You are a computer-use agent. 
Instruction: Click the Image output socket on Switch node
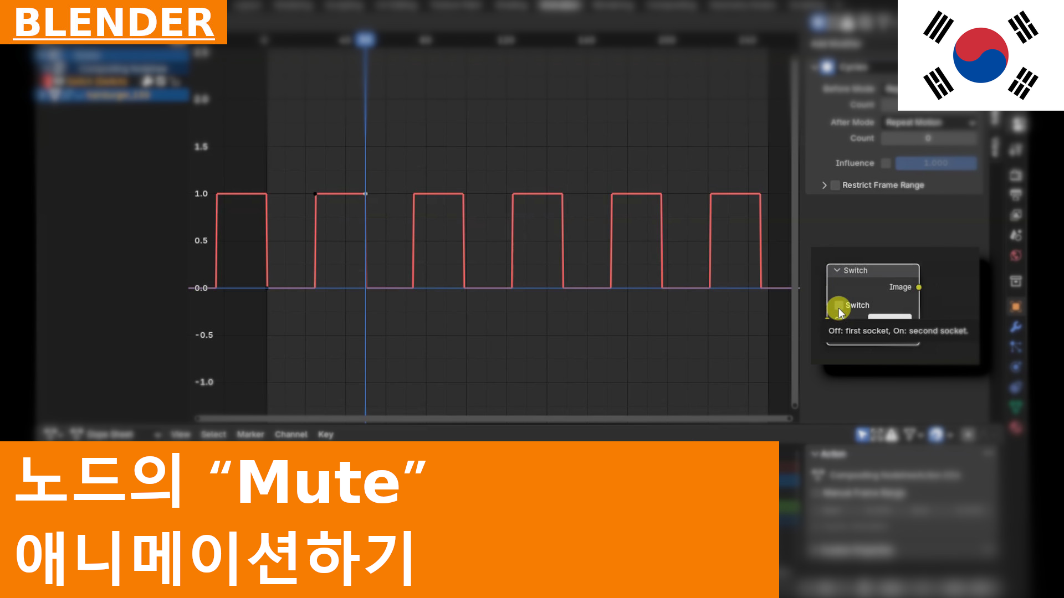pos(919,287)
